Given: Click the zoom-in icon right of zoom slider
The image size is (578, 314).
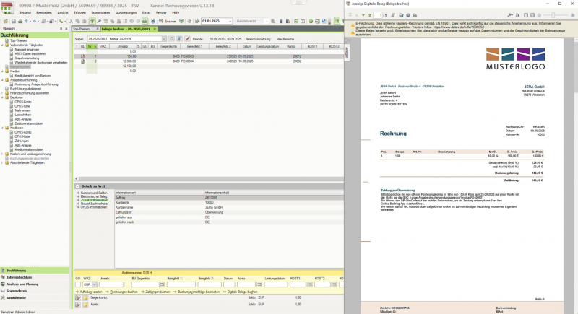Looking at the screenshot, I should tap(571, 14).
